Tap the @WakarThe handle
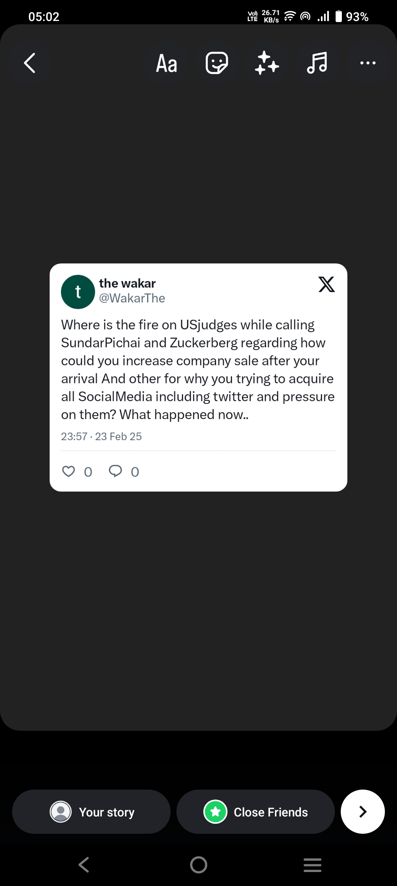 coord(132,298)
